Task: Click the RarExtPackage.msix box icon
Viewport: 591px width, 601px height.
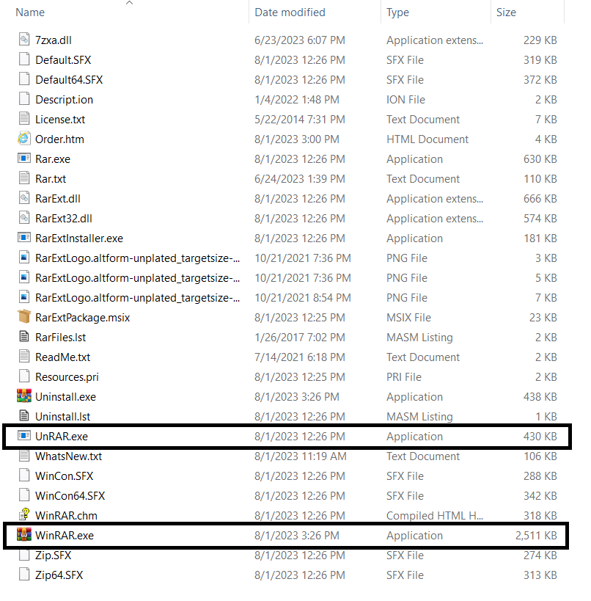Action: coord(24,317)
